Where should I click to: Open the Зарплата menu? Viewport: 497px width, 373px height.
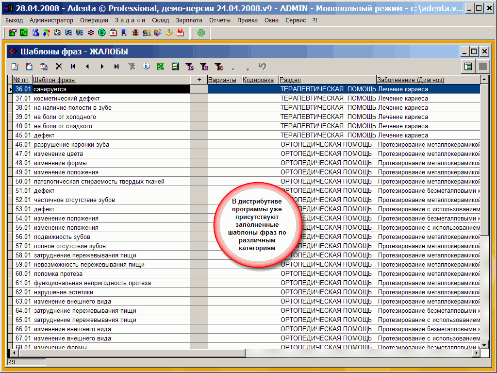point(189,20)
